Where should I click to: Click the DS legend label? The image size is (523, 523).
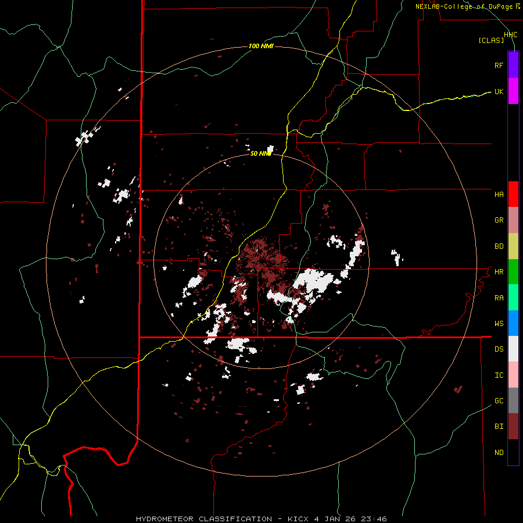tap(499, 349)
